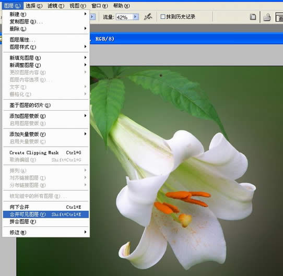Screen dimensions: 283x276
Task: Click the partially visible tab at far right
Action: point(279,17)
